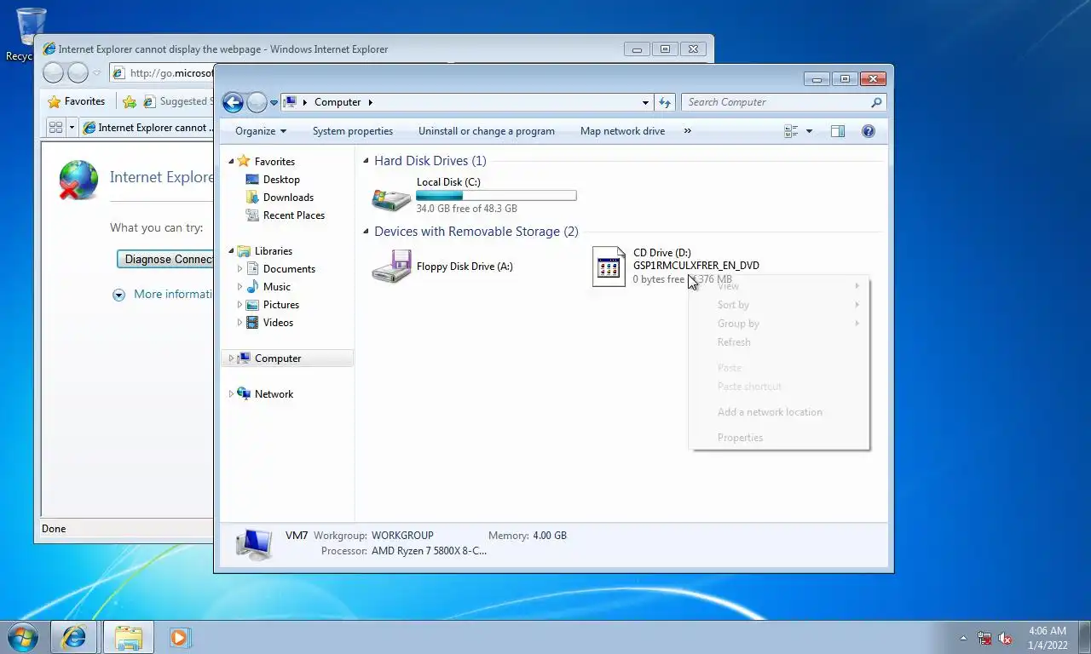
Task: Show hidden icons arrow in system tray
Action: tap(964, 638)
